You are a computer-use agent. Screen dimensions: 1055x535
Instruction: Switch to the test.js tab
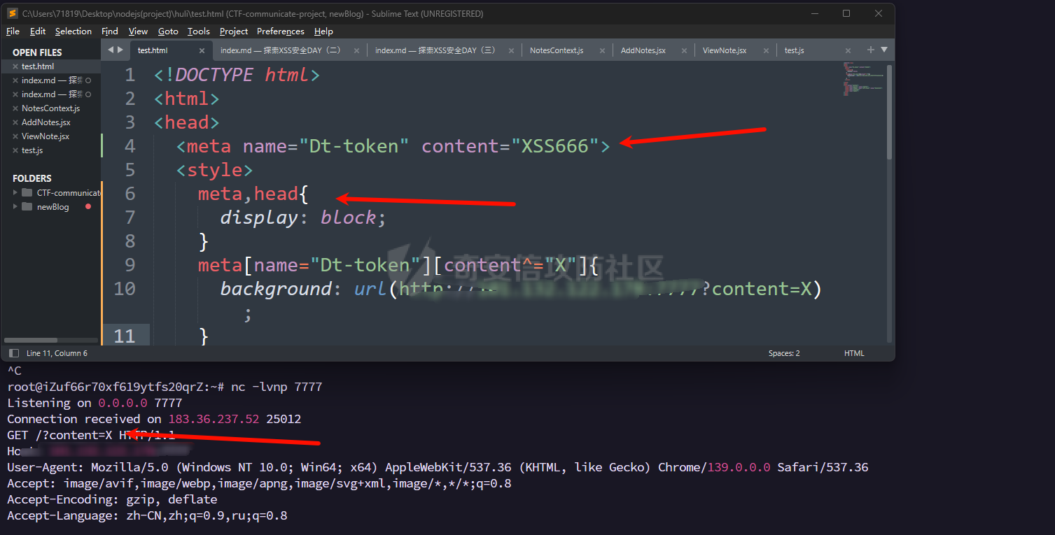point(794,50)
